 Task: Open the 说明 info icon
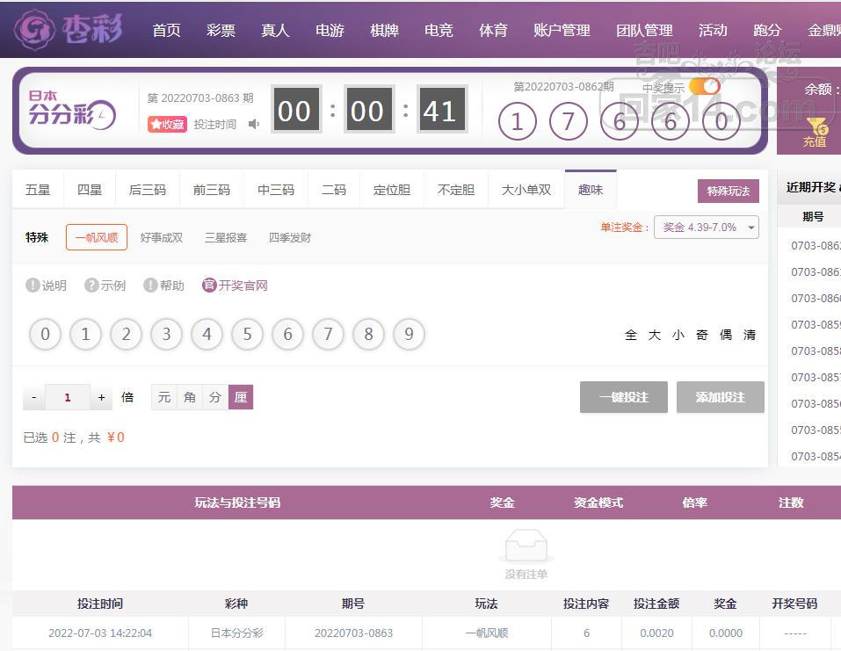33,286
